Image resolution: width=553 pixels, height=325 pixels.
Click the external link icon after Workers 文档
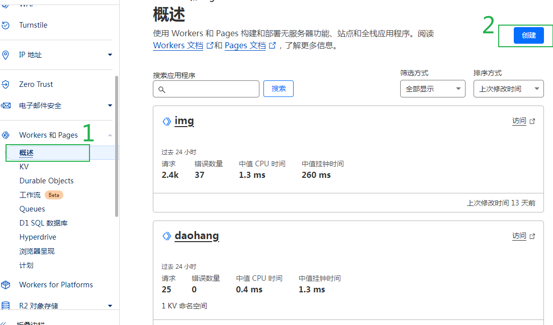[x=210, y=46]
